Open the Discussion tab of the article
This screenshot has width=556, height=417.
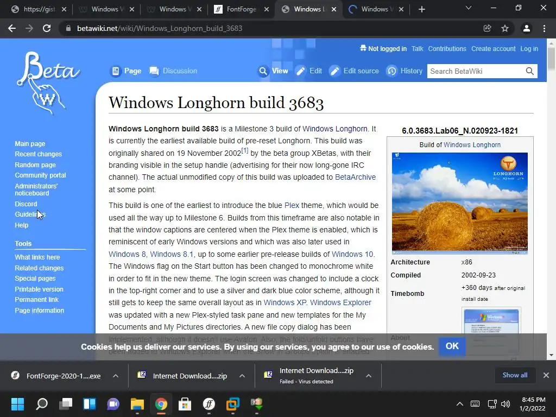[173, 71]
